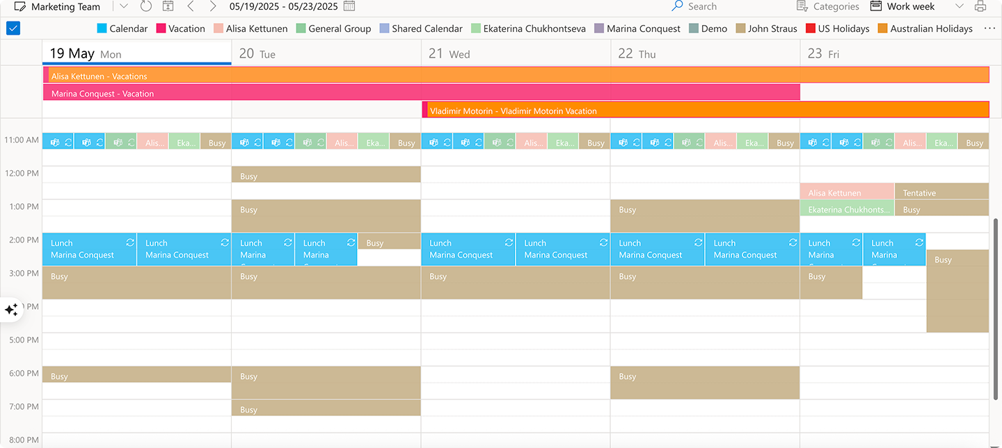The width and height of the screenshot is (1002, 448).
Task: Open the Search field magnifier icon
Action: click(676, 6)
